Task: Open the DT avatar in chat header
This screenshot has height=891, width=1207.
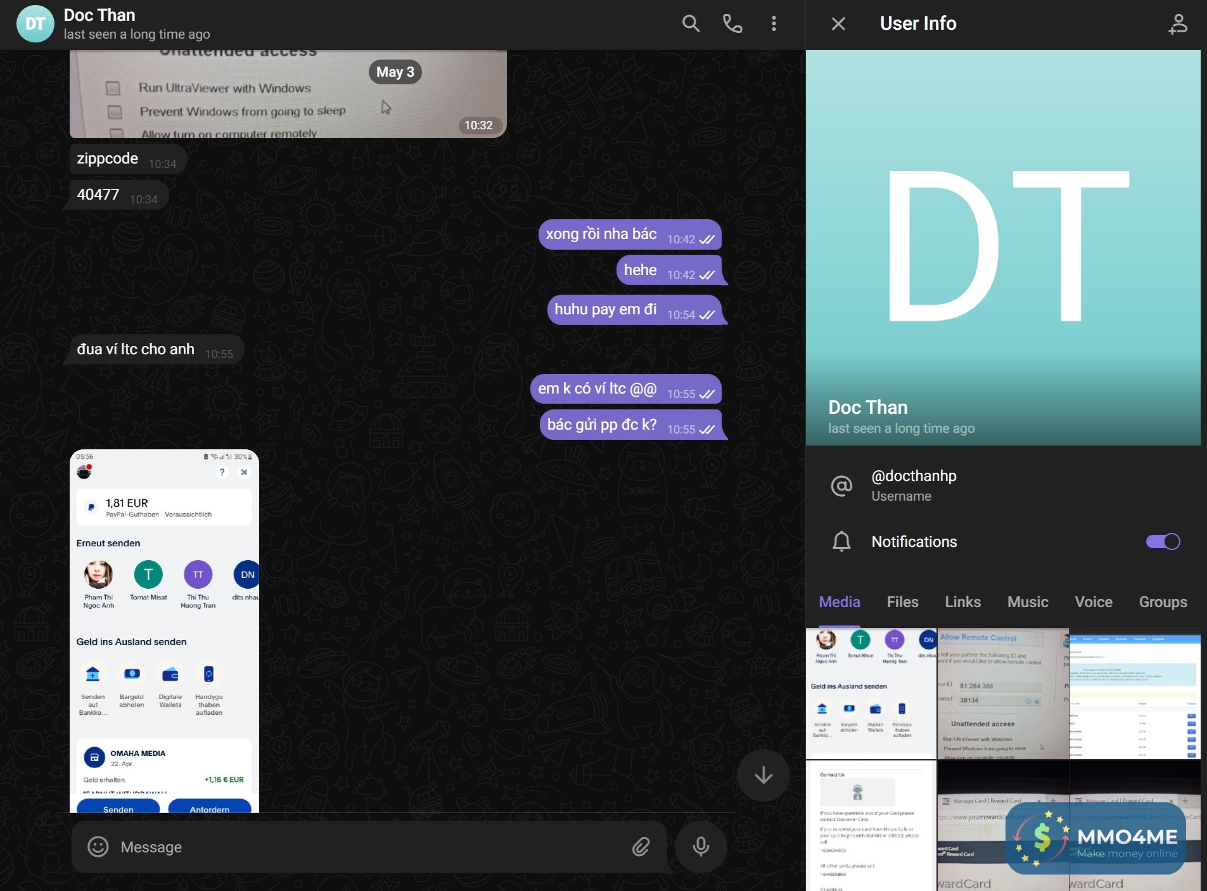Action: [35, 24]
